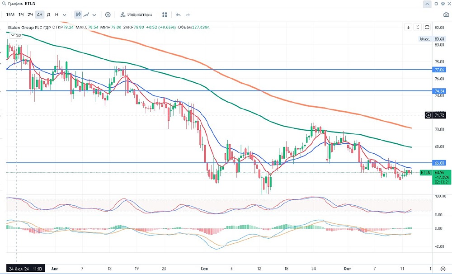Redo the chart action
The image size is (452, 274).
[188, 15]
